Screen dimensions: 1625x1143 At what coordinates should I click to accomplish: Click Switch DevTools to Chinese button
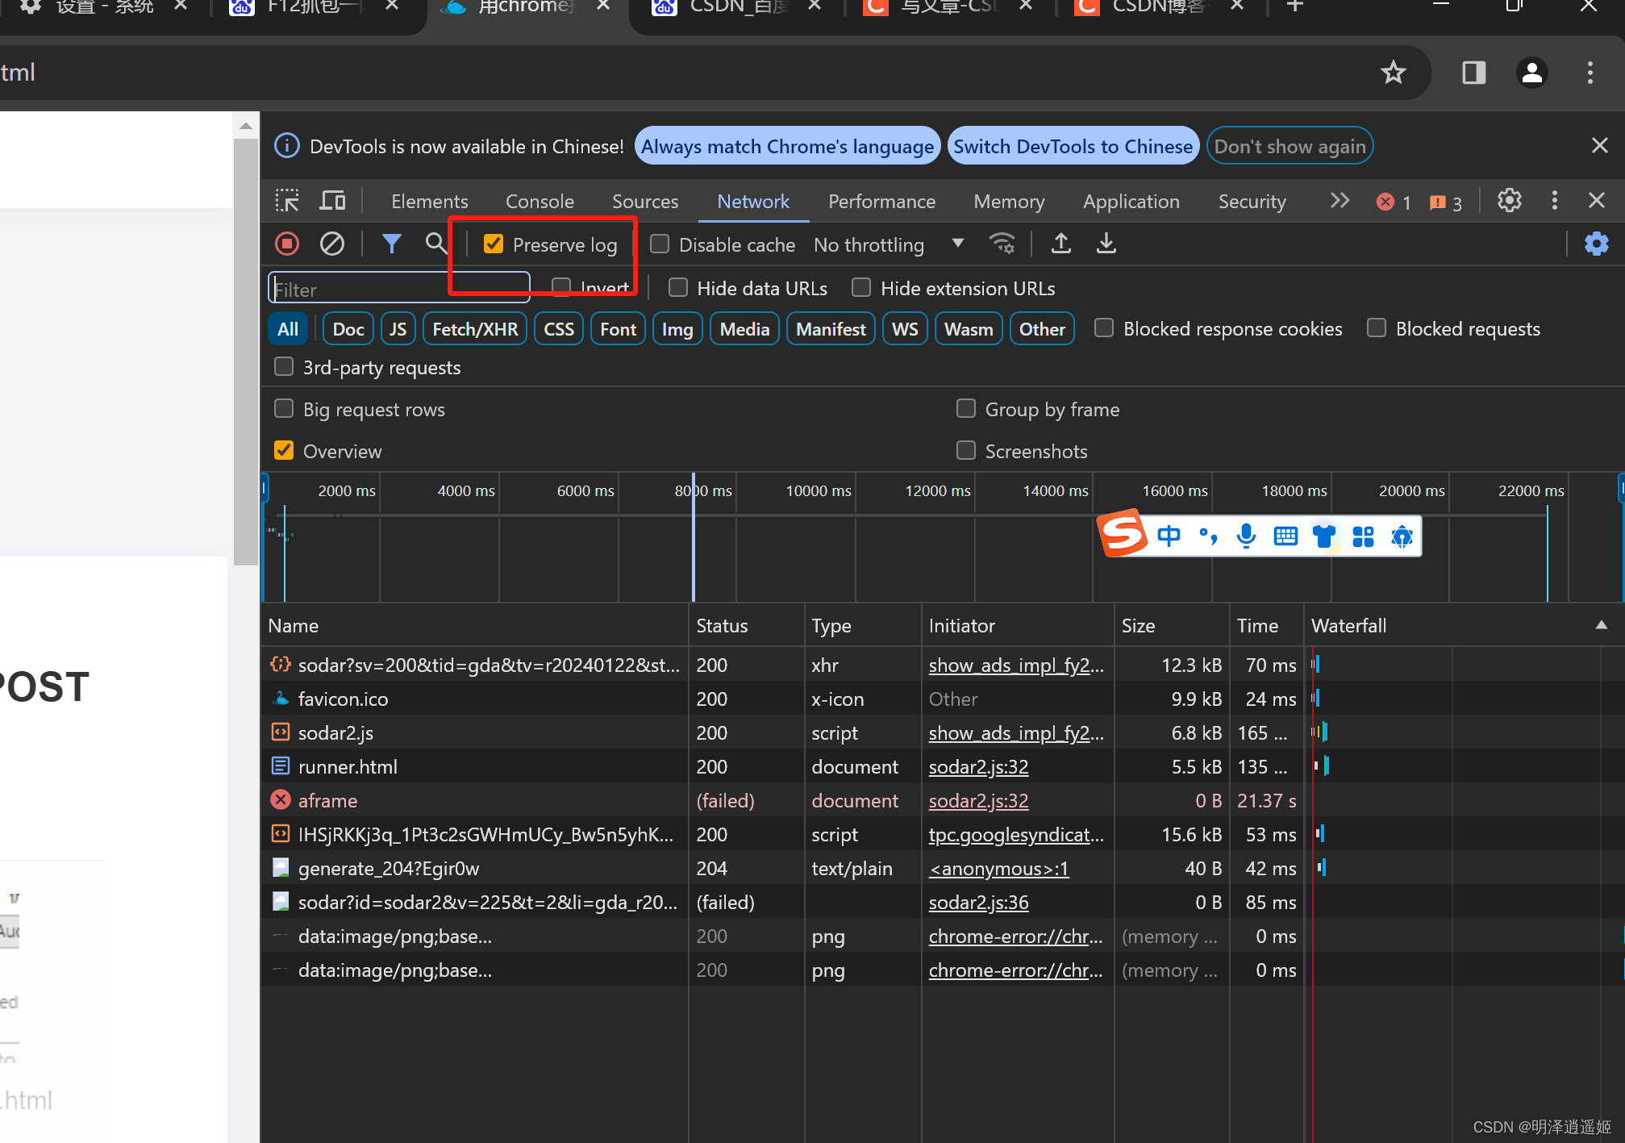point(1073,146)
